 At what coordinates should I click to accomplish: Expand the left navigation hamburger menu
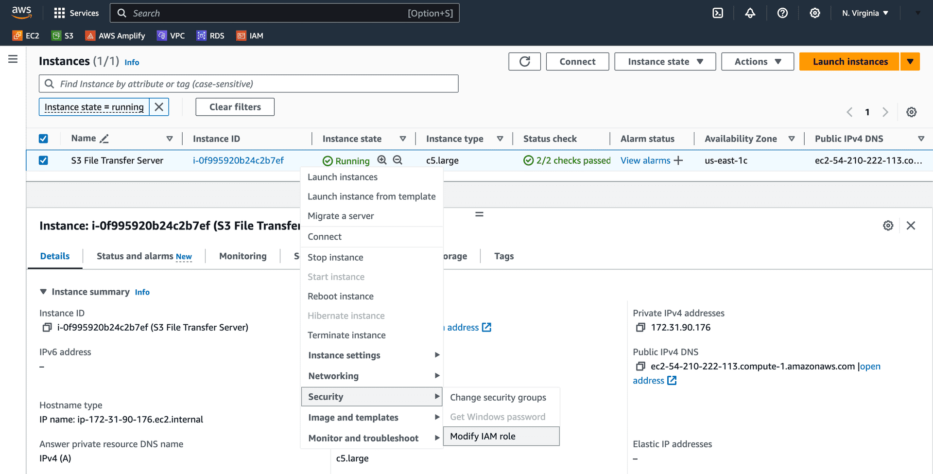coord(13,59)
